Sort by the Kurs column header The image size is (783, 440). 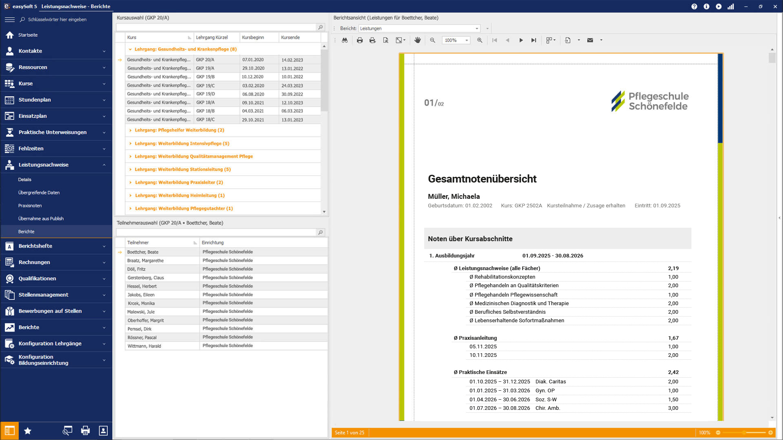pyautogui.click(x=159, y=37)
